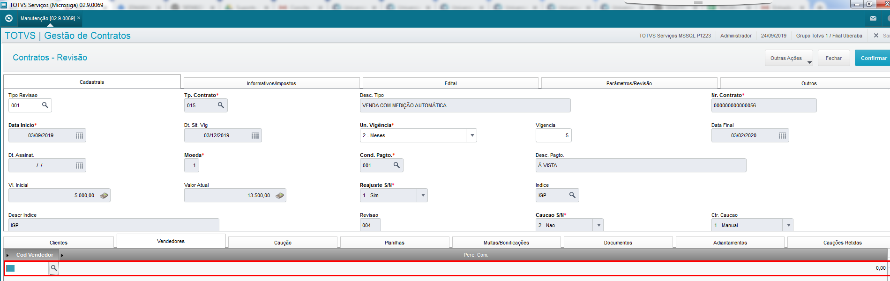Click Perc. Com. value 0,00
Viewport: 890px width, 281px height.
coord(880,268)
